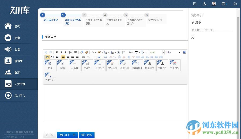Insert 选择成员 member picker control
The width and height of the screenshot is (241, 139).
(x=149, y=65)
